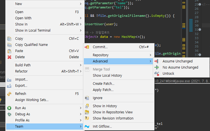Click the red Delete X icon

[9, 57]
